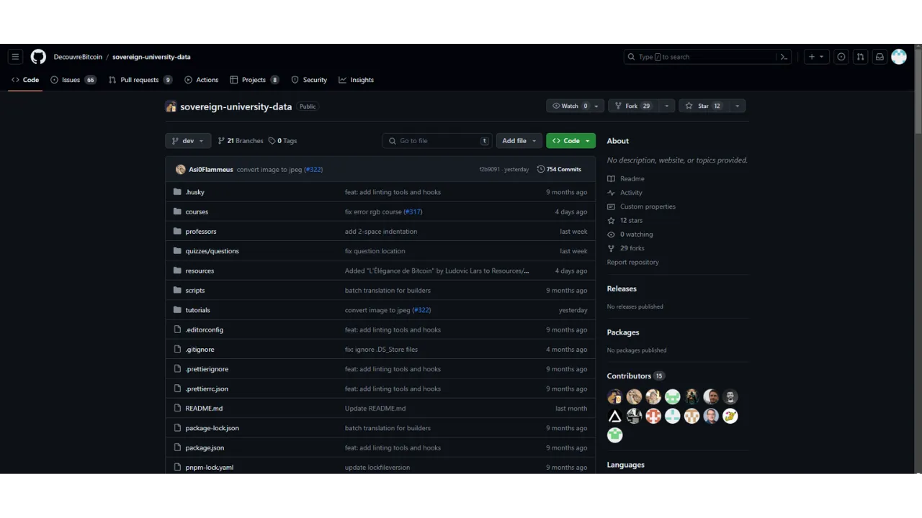Viewport: 922px width, 518px height.
Task: Click the clock icon by 754 Commits
Action: [540, 169]
